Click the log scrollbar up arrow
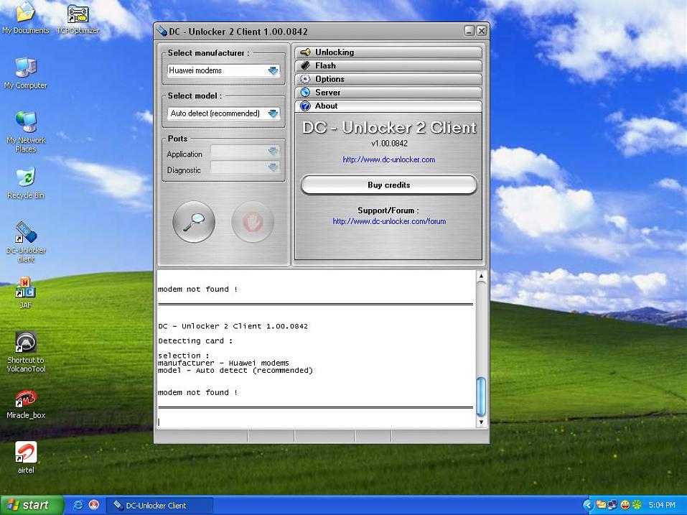The image size is (687, 515). click(x=481, y=277)
